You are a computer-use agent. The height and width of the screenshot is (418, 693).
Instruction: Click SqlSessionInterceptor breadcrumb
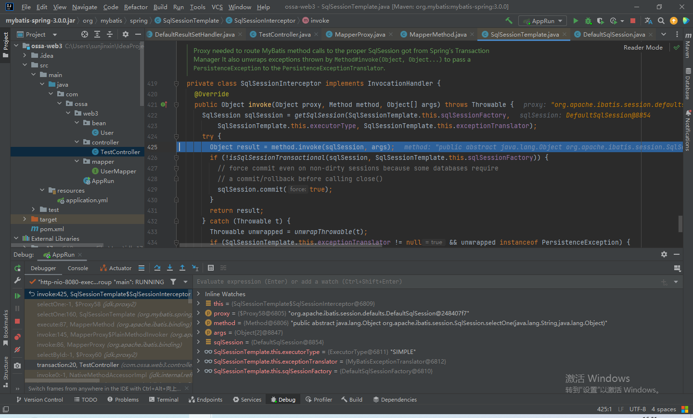click(x=265, y=21)
